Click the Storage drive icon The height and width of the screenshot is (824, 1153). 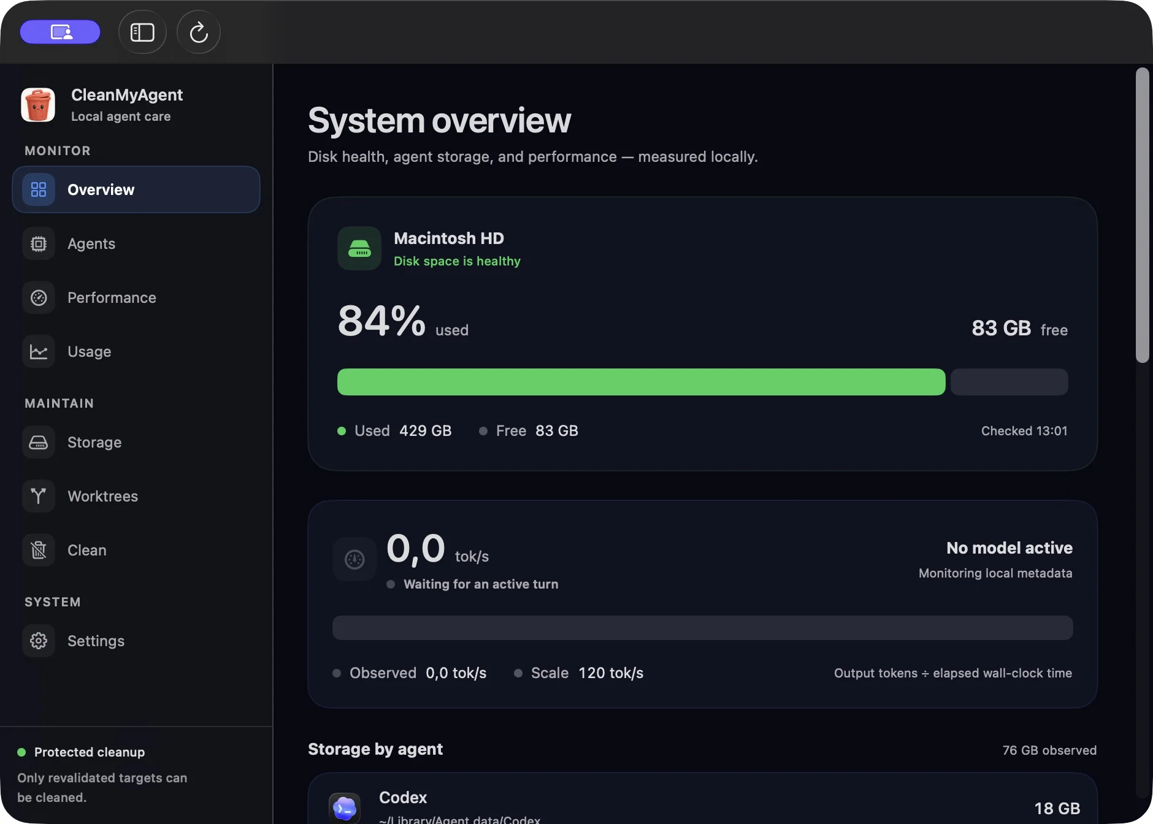coord(39,442)
